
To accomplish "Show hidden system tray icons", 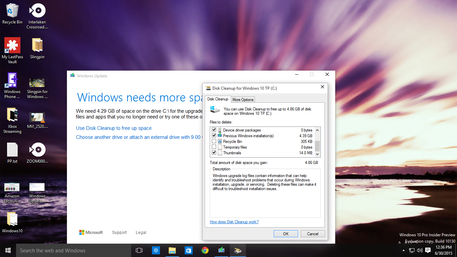I will (x=404, y=250).
